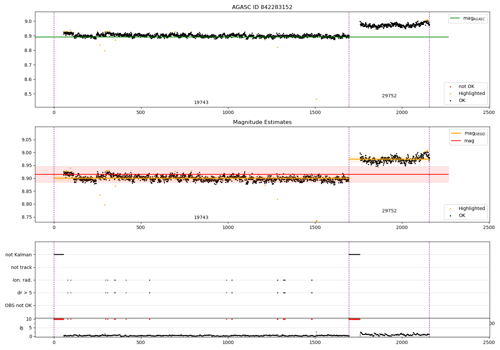This screenshot has width=500, height=350.
Task: Click the 9.0 tick label on top plot
Action: (28, 21)
